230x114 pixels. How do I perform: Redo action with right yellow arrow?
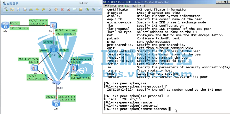[x=43, y=10]
